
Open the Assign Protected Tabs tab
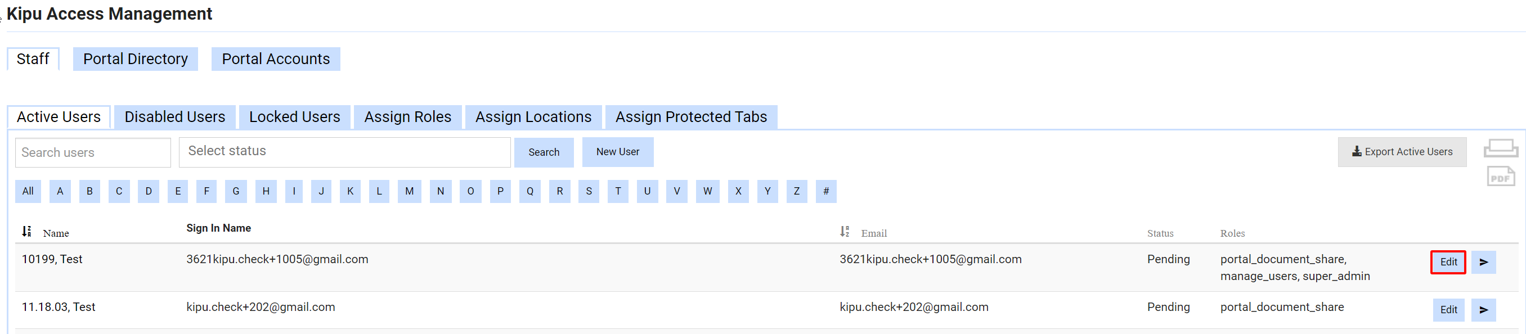pyautogui.click(x=691, y=118)
